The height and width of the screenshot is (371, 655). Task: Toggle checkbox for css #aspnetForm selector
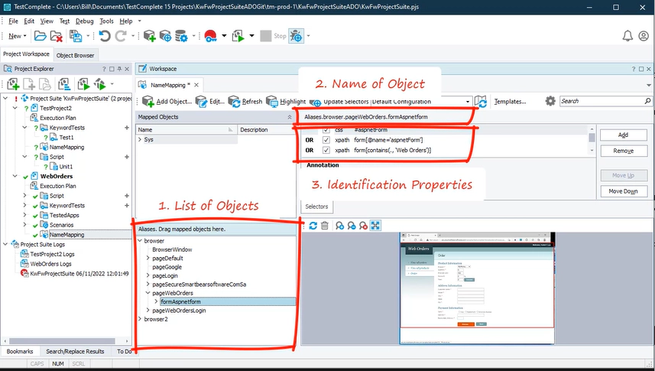[326, 130]
